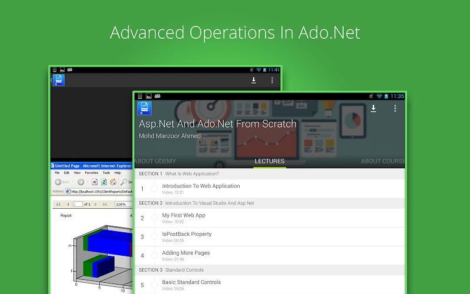Switch to the ABOUT COURSE tab
Image resolution: width=470 pixels, height=294 pixels.
coord(383,161)
